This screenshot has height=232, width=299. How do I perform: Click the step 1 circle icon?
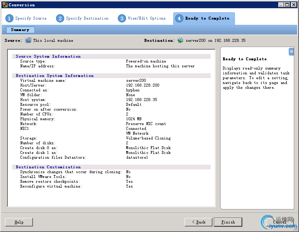click(9, 18)
